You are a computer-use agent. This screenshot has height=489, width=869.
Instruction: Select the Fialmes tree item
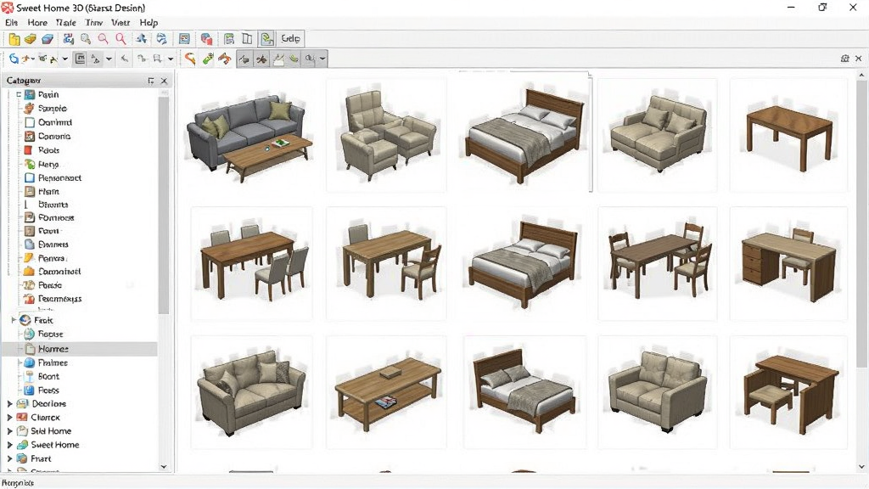(53, 363)
